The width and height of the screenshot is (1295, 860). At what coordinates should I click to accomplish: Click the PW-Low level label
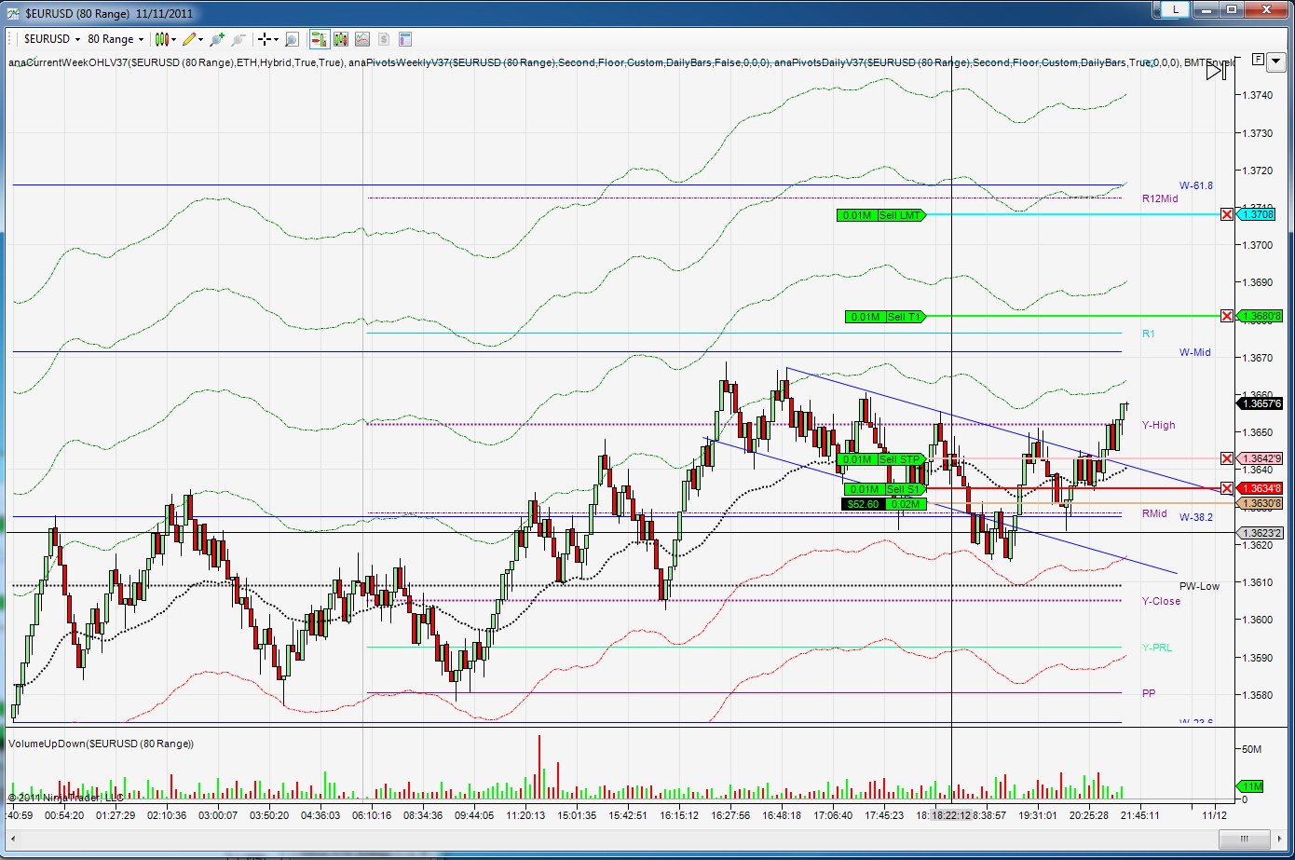[x=1199, y=586]
